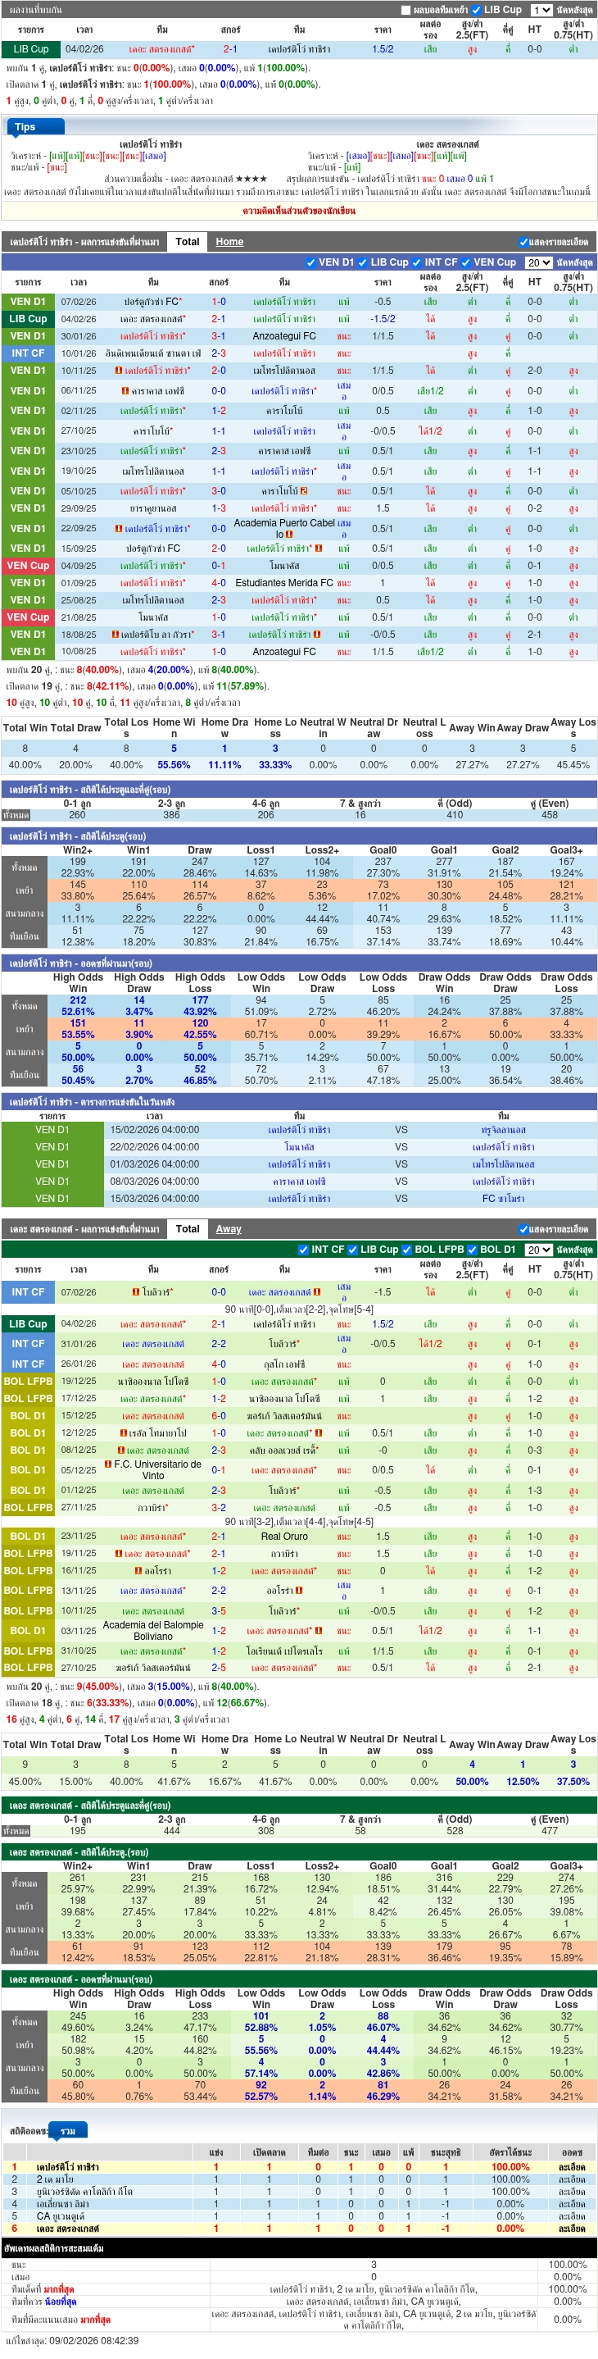The image size is (598, 2359).
Task: Open the red writer's opinion link under Tips
Action: 299,211
